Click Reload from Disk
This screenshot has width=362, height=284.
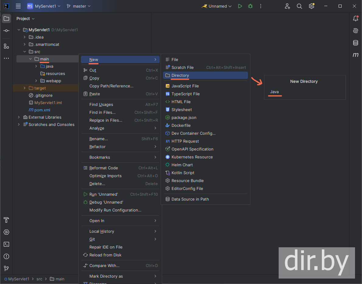(x=105, y=255)
